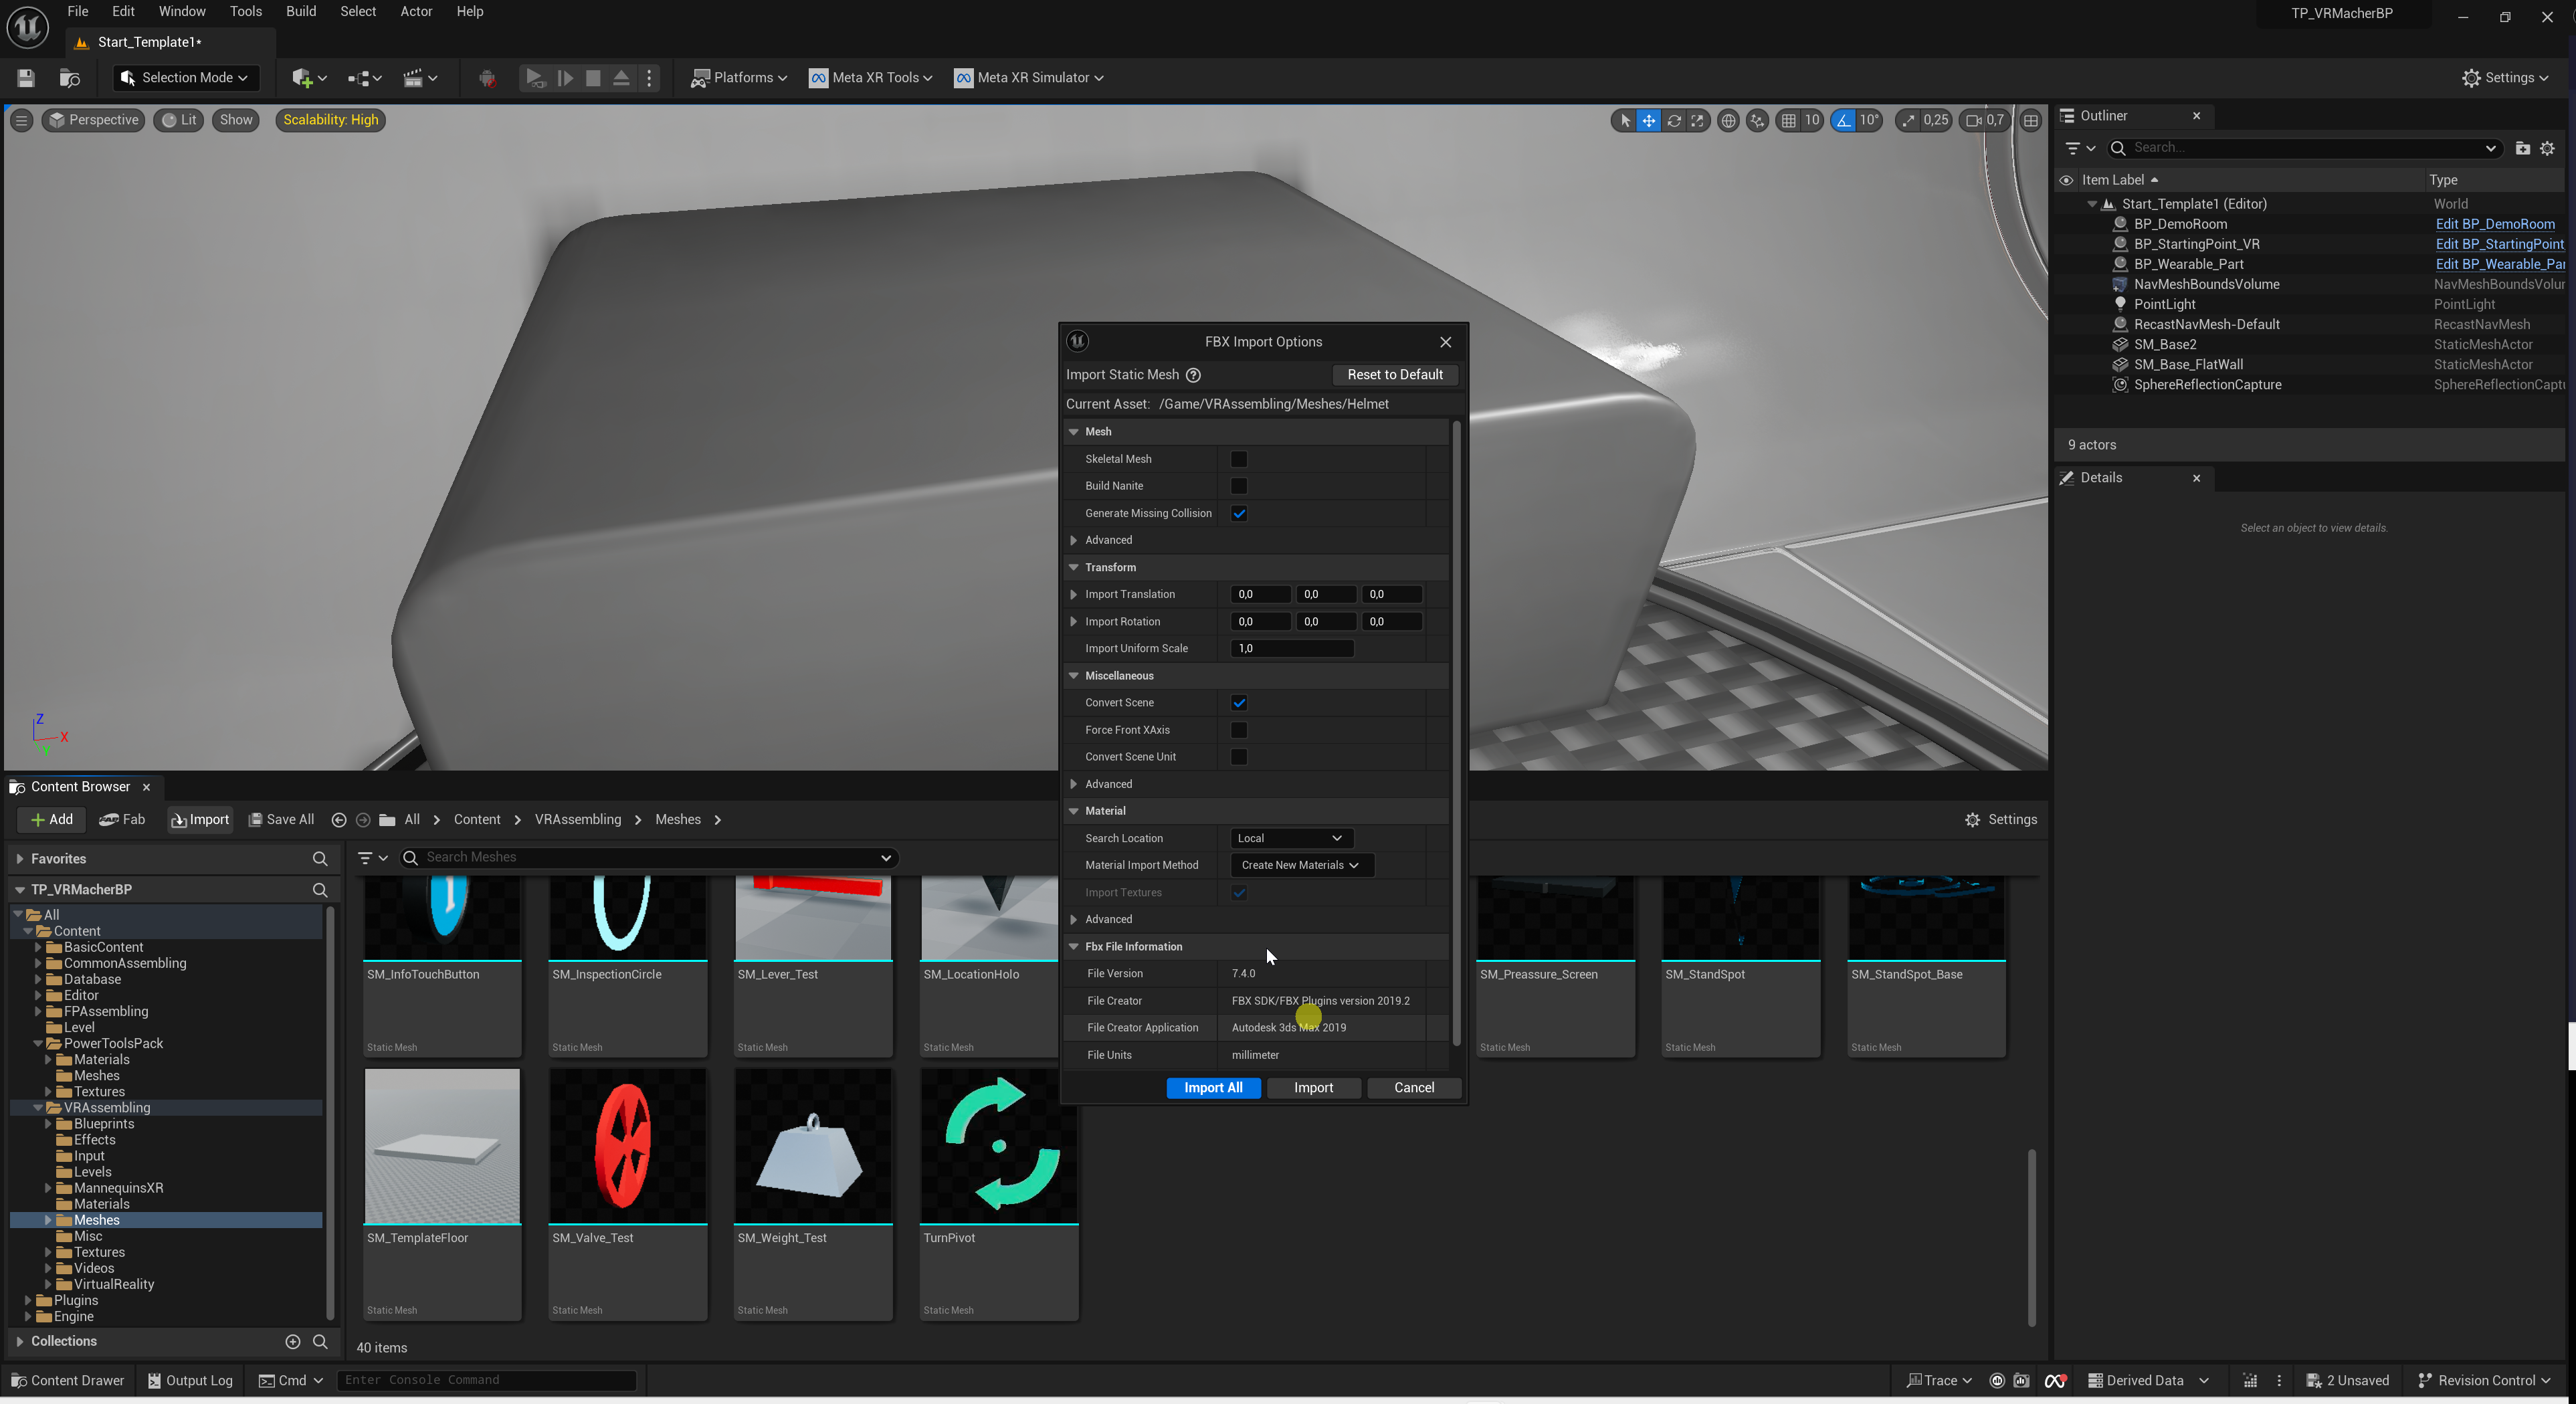Open viewport hamburger options menu

coord(21,120)
